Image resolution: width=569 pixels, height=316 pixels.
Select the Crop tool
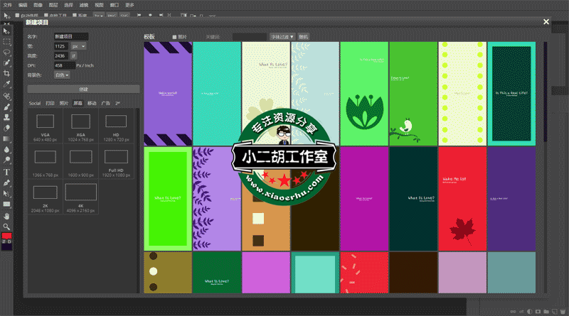[x=7, y=73]
